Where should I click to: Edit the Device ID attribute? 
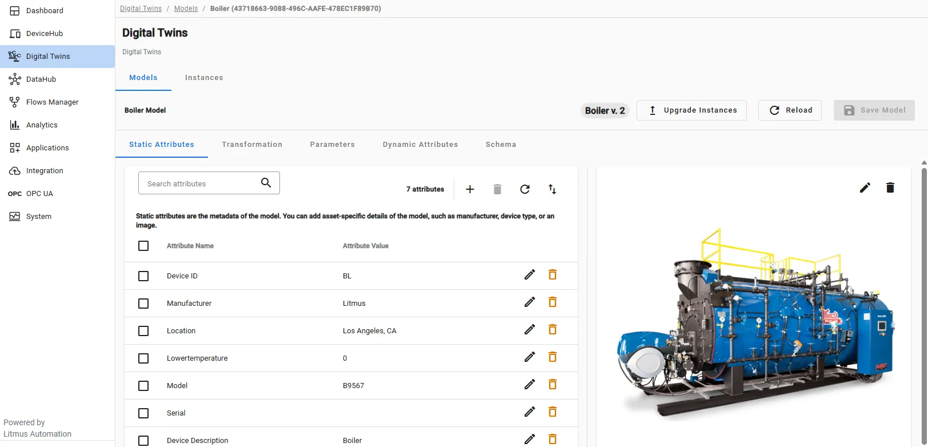(530, 275)
